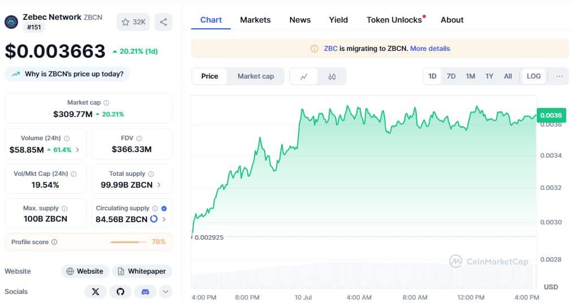The width and height of the screenshot is (573, 303).
Task: Switch to candlestick chart view icon
Action: click(332, 76)
